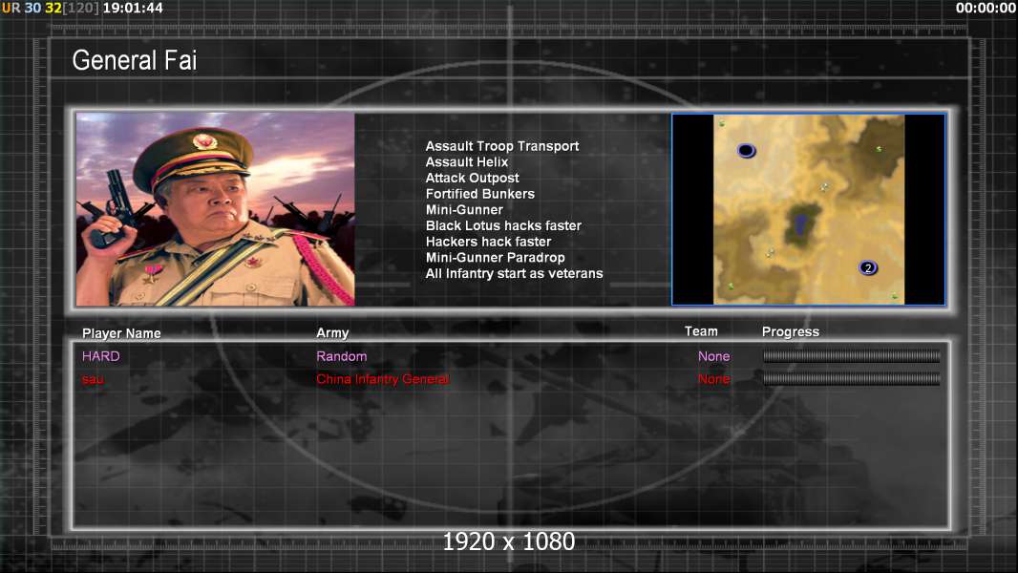Click the '1920 x 1080' resolution text

508,541
